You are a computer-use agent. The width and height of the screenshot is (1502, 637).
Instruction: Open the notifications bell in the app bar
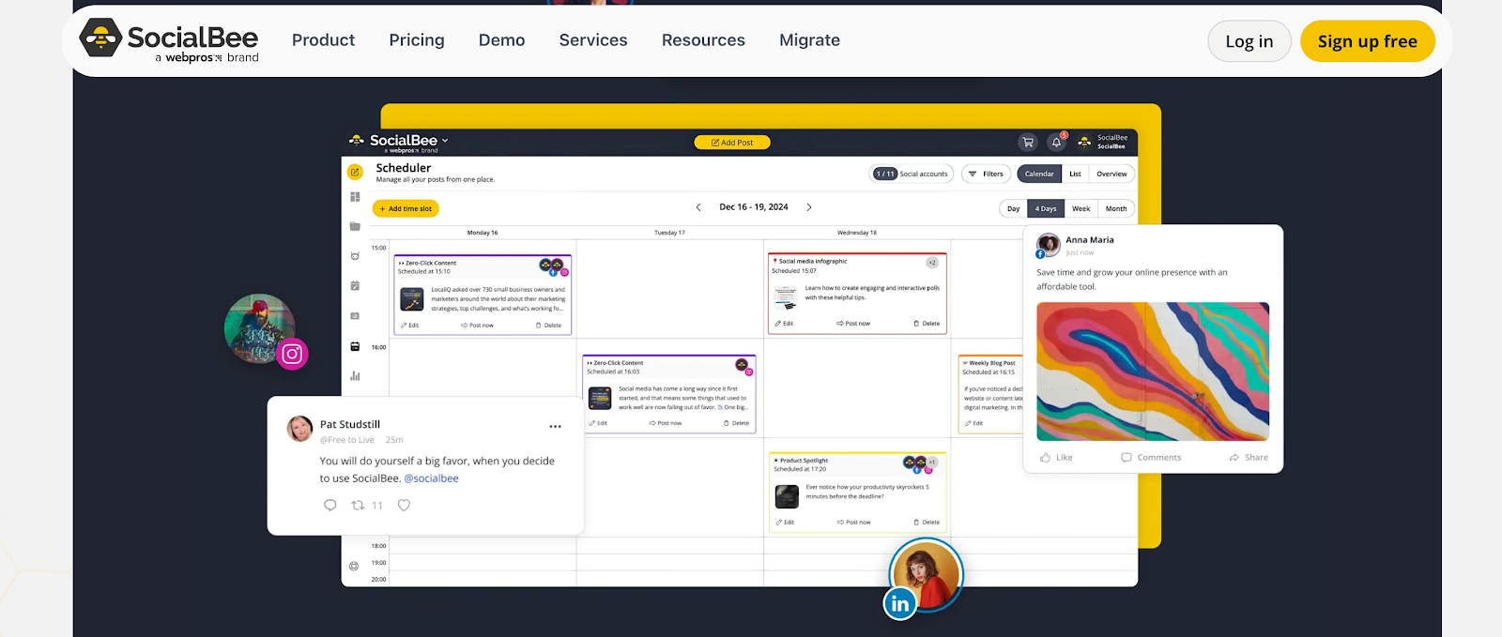pos(1056,143)
